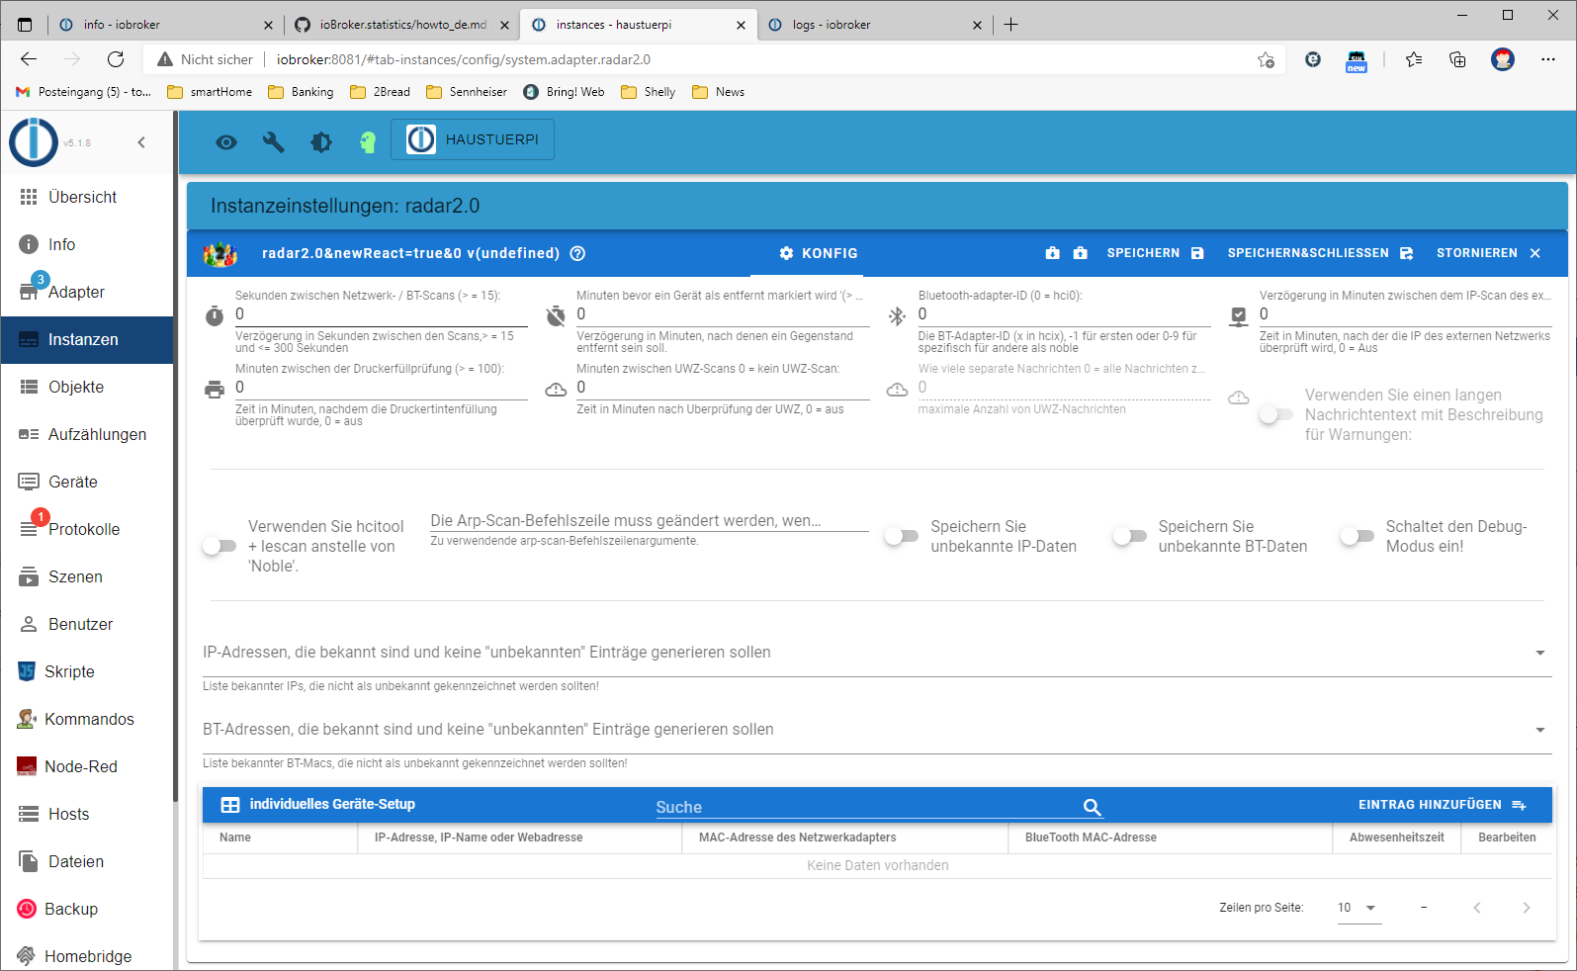1577x971 pixels.
Task: Open Node-Red in sidebar
Action: [x=87, y=766]
